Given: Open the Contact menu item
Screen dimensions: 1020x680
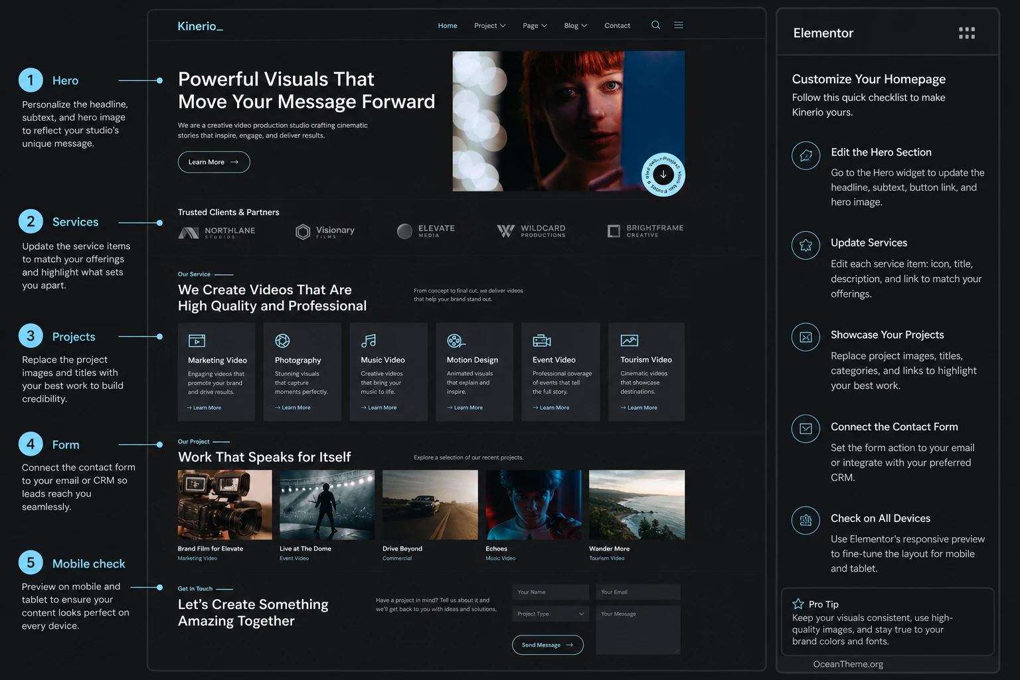Looking at the screenshot, I should point(618,26).
